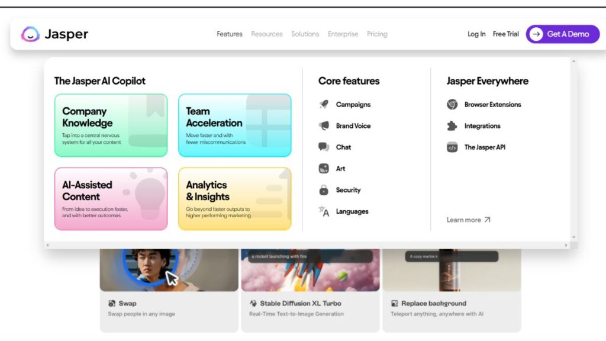
Task: Click the Log In link
Action: click(x=476, y=34)
